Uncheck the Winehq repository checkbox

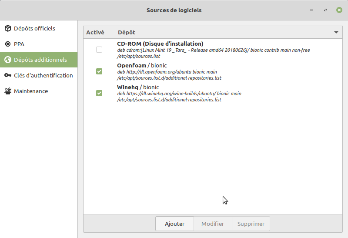pos(99,93)
